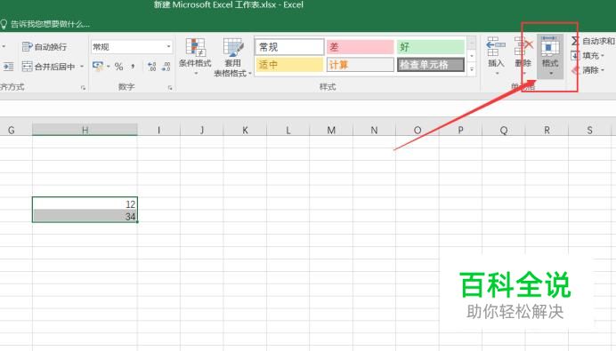Screen dimensions: 616x351
Task: Select column Q header
Action: point(504,130)
